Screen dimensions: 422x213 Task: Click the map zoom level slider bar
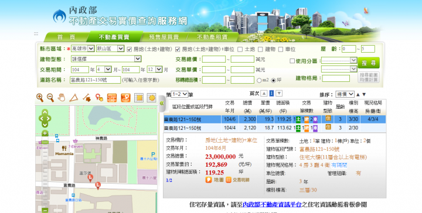[45, 172]
